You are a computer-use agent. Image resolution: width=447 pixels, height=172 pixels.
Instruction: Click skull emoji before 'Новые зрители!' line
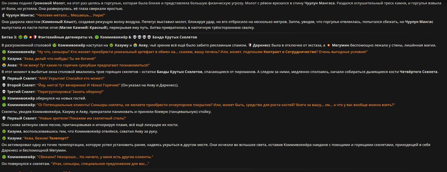[4, 118]
